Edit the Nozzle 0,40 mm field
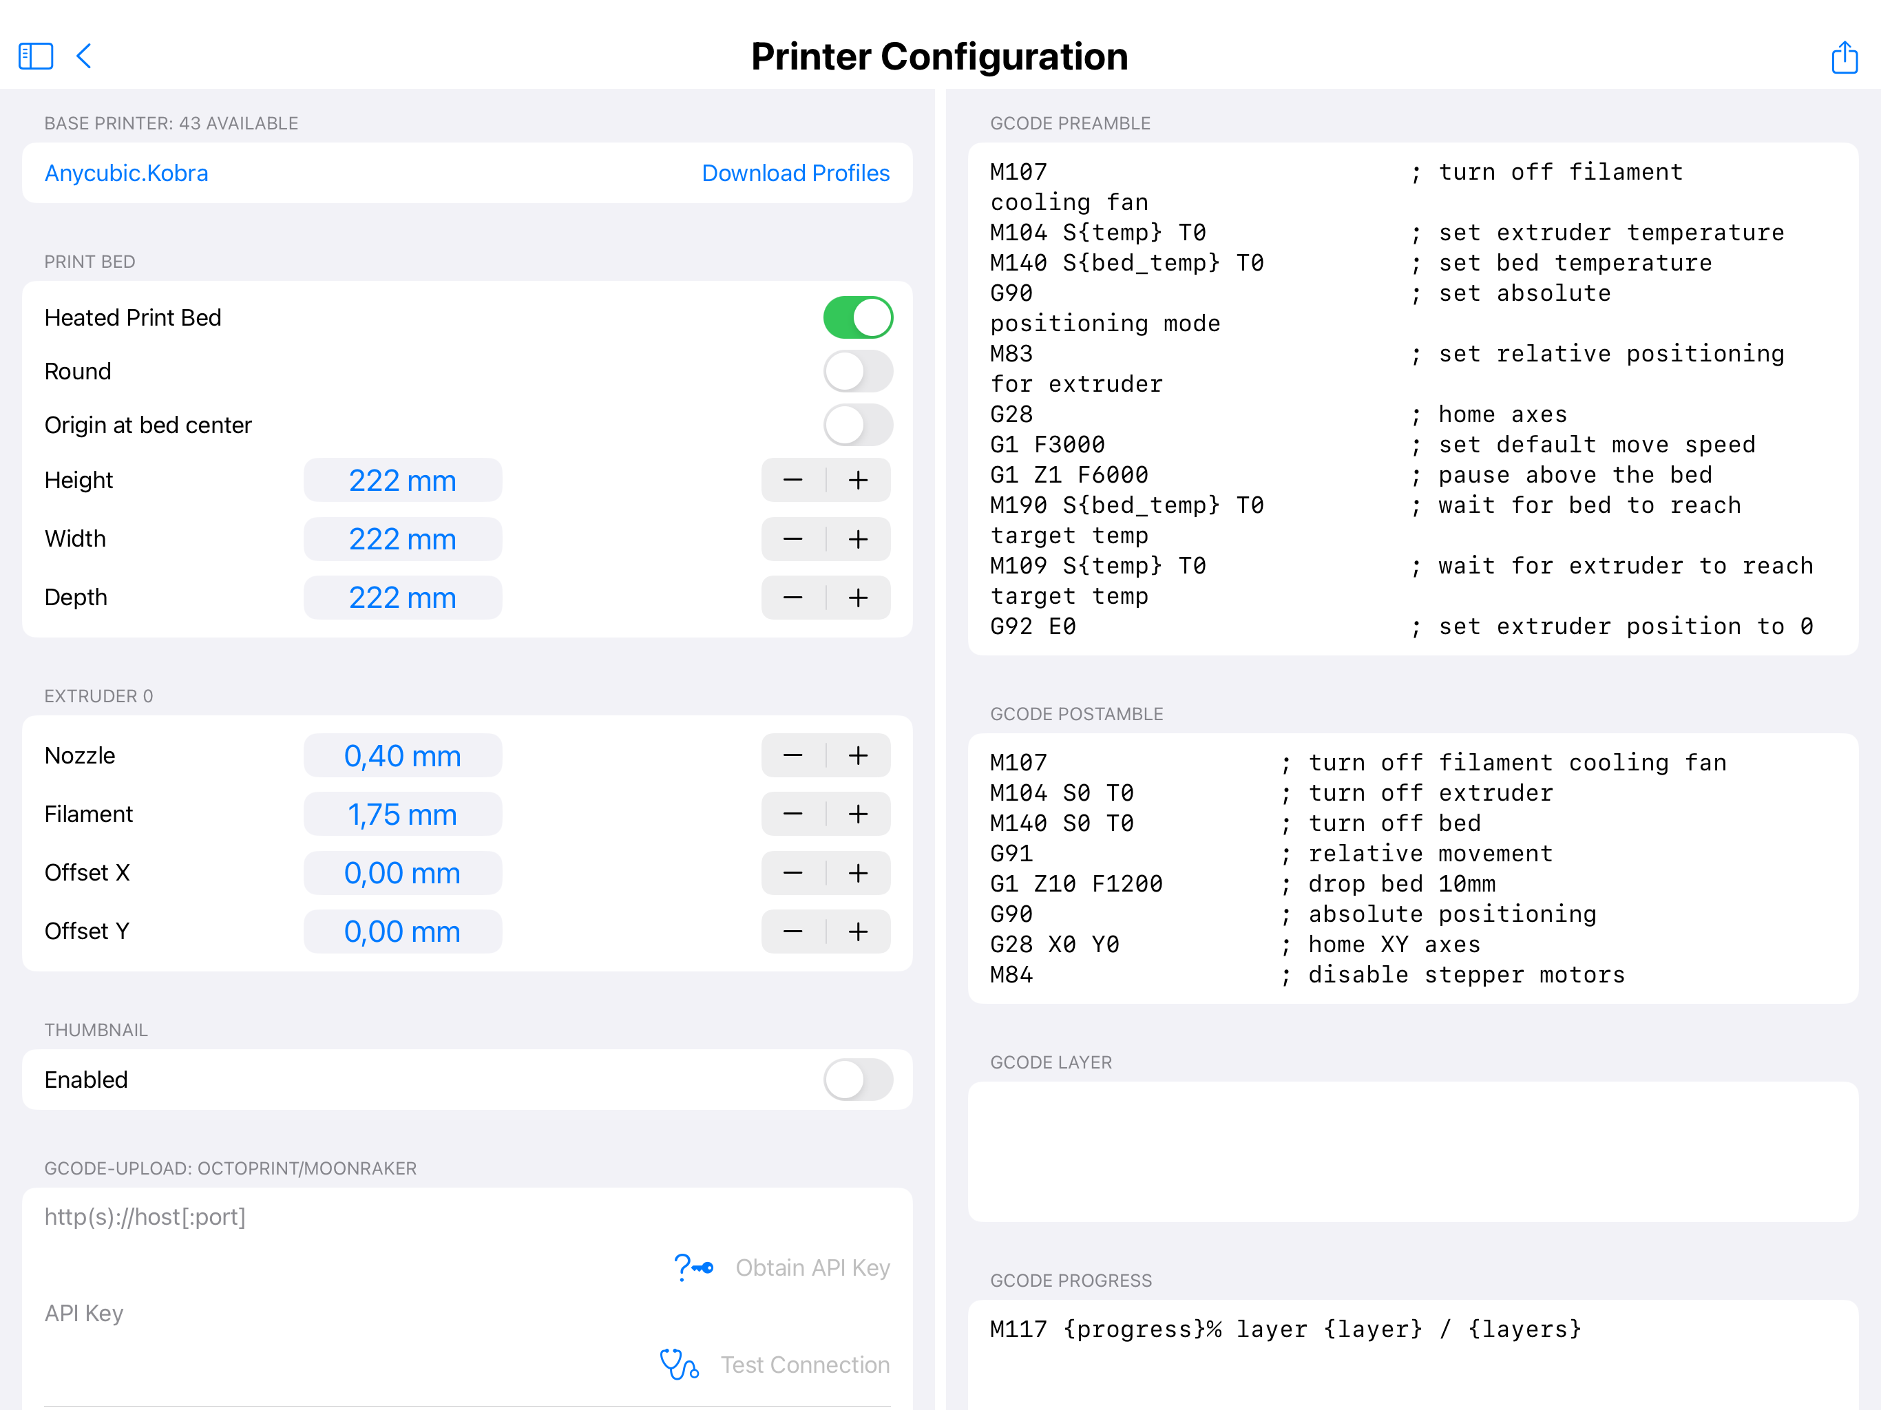Image resolution: width=1881 pixels, height=1410 pixels. [x=402, y=755]
